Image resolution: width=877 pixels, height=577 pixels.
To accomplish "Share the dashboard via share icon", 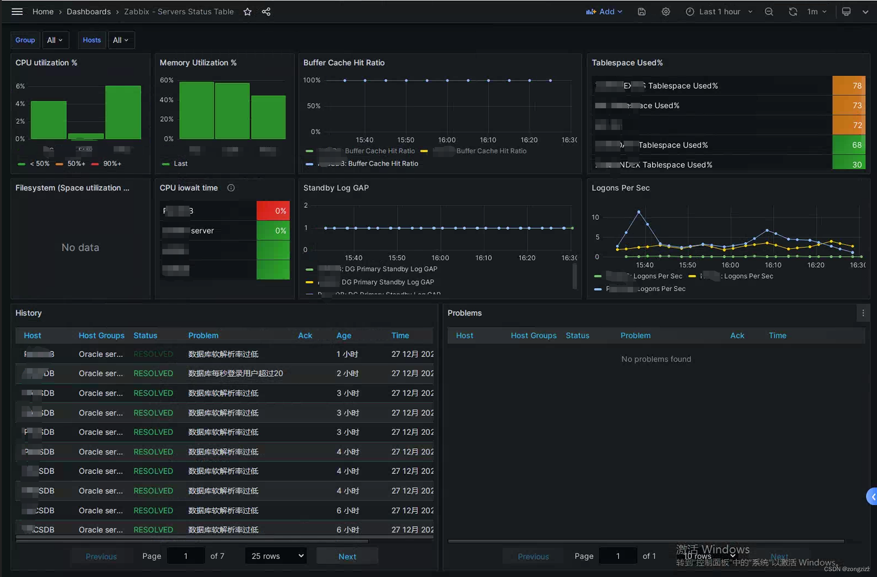I will (266, 12).
